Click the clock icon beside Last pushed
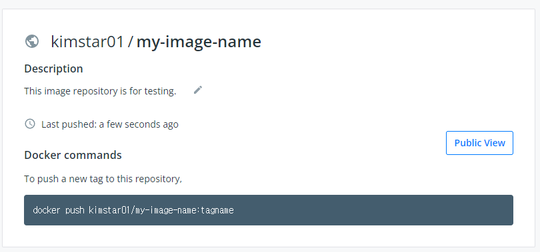This screenshot has width=540, height=252. point(30,124)
